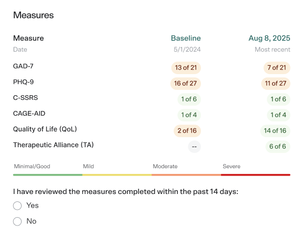Click the green Minimal/Good severity bar segment
302x235 pixels.
[48, 175]
